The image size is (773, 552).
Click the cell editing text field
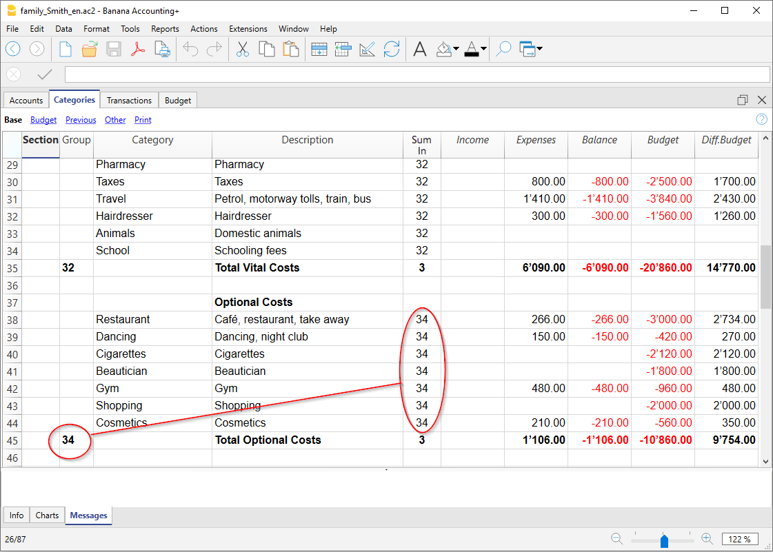(417, 74)
